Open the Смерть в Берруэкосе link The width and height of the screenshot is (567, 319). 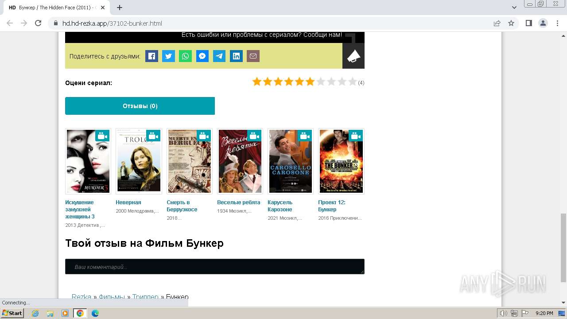[182, 206]
